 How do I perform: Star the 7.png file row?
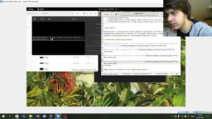pyautogui.click(x=93, y=58)
